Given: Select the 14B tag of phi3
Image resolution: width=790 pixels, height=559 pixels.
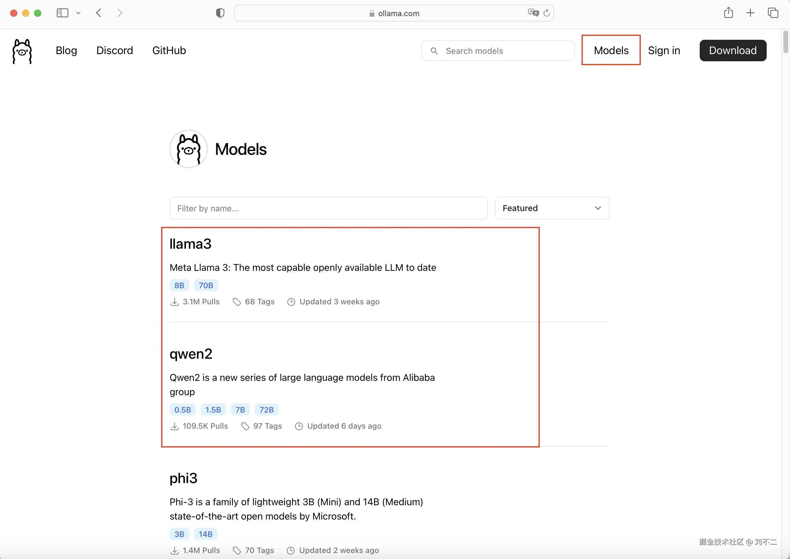Looking at the screenshot, I should (x=205, y=534).
